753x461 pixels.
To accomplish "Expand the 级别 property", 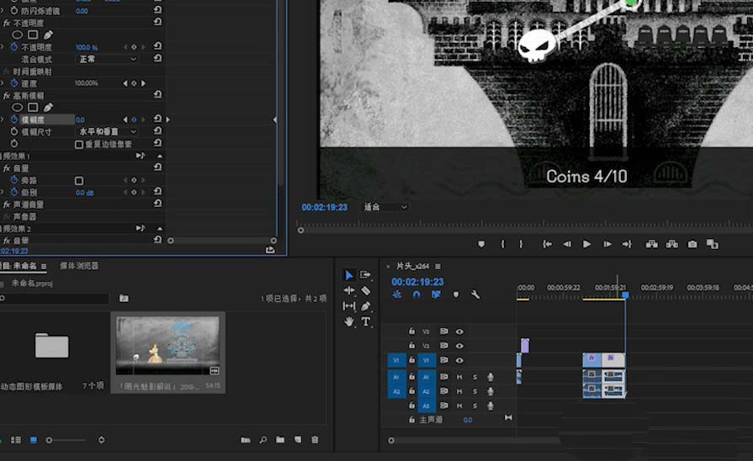I will click(x=3, y=192).
